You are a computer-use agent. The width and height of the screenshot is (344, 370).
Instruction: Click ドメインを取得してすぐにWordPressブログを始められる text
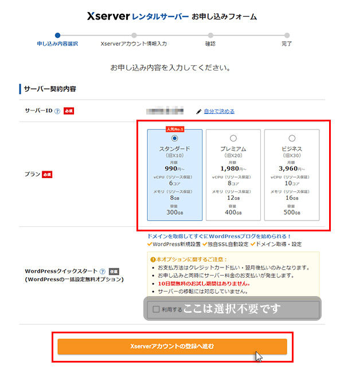pos(219,236)
